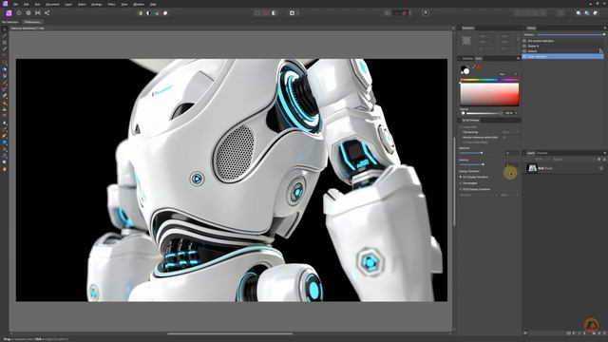Select the highlighted last history step

tap(562, 56)
